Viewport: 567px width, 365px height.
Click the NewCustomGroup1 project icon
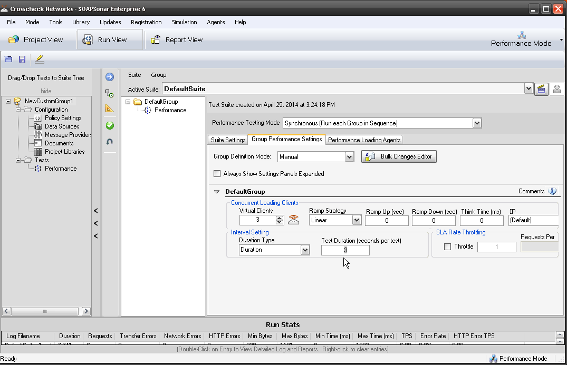(x=17, y=101)
